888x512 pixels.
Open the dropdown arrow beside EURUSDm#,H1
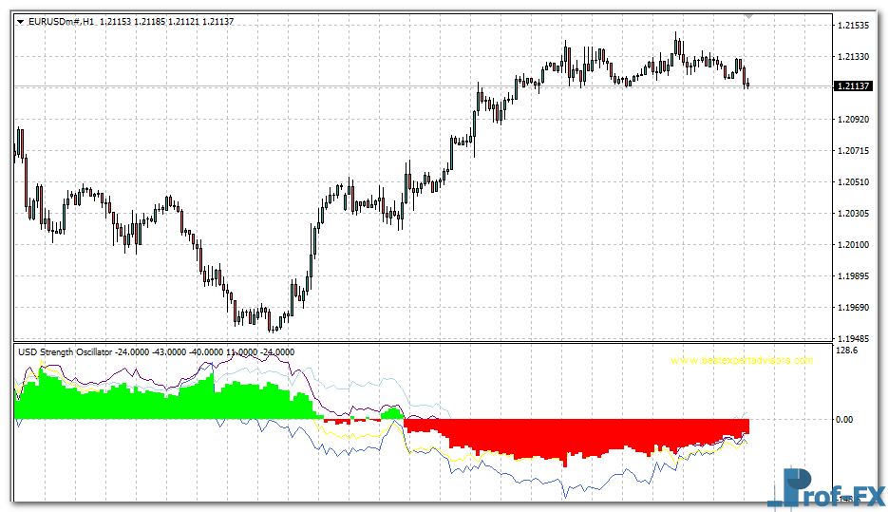[21, 21]
